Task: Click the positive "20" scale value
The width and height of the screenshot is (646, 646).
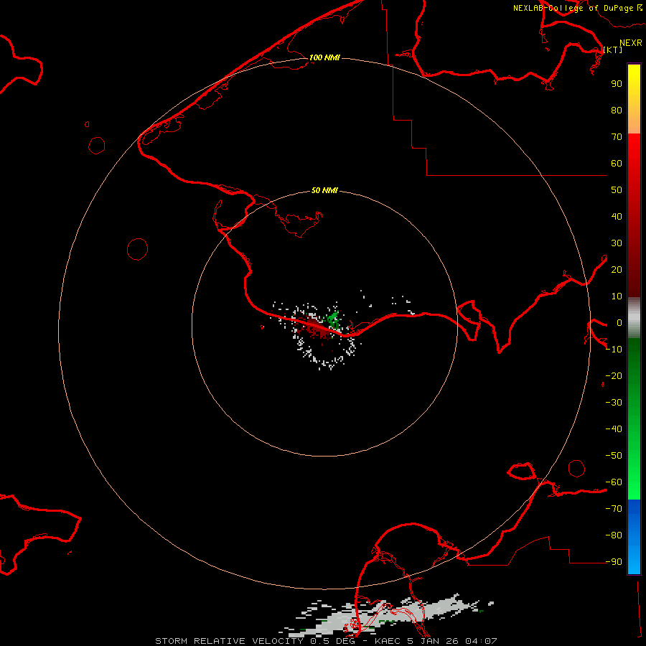Action: [617, 269]
